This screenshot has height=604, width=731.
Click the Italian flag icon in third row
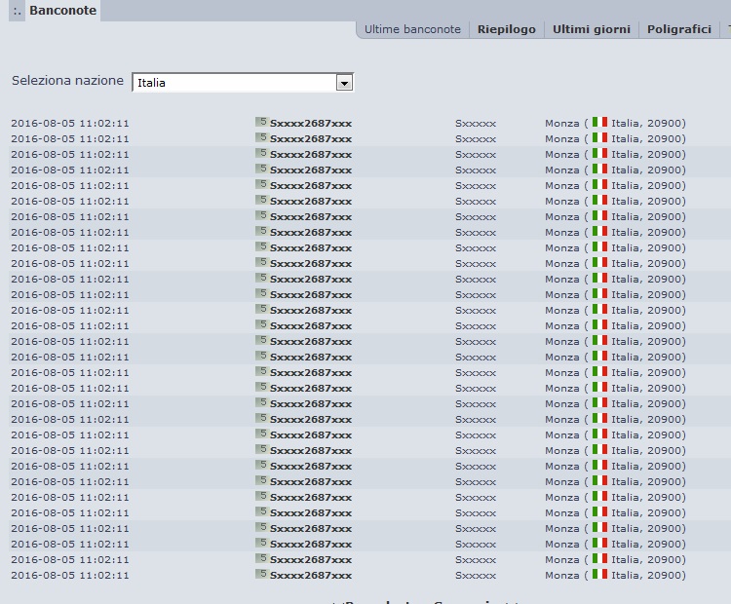[600, 153]
